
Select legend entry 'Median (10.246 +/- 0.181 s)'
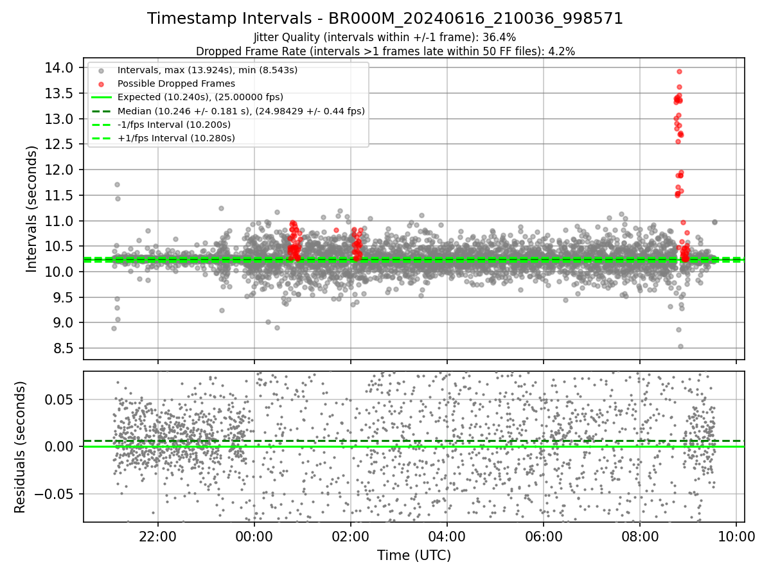tap(241, 111)
